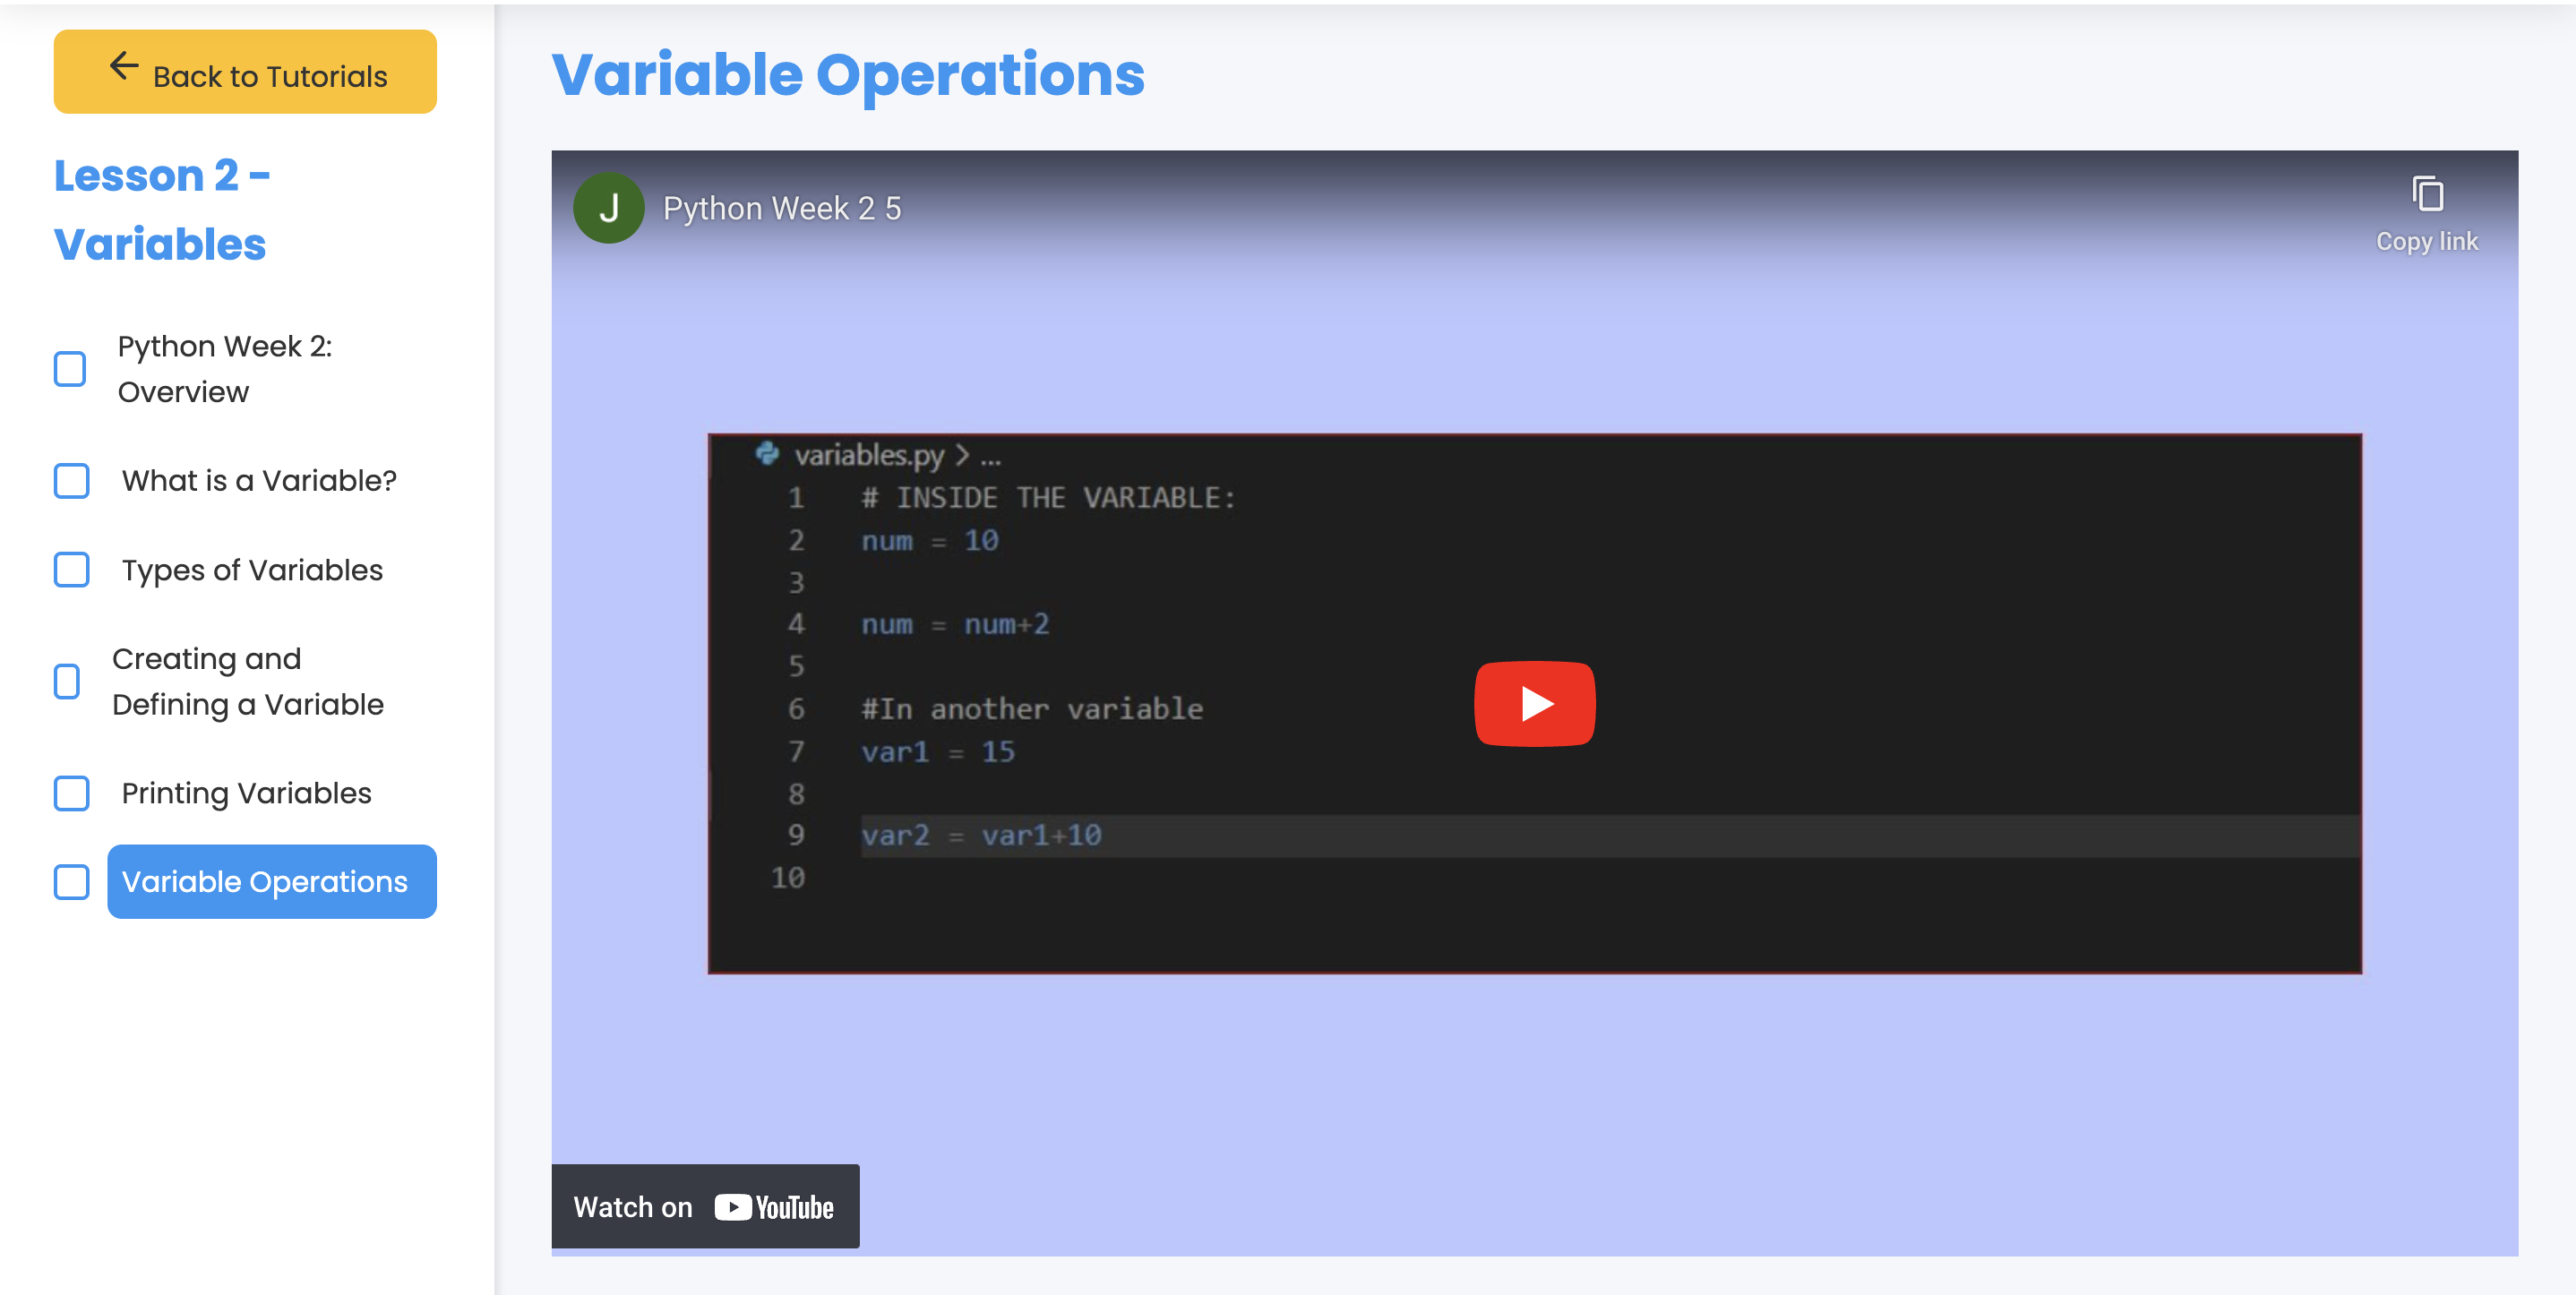Click the Back to Tutorials button
2576x1295 pixels.
click(x=246, y=74)
